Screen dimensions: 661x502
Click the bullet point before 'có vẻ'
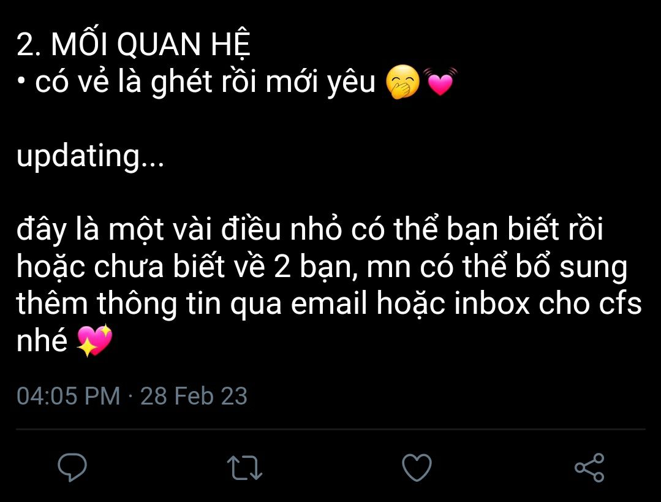(21, 83)
